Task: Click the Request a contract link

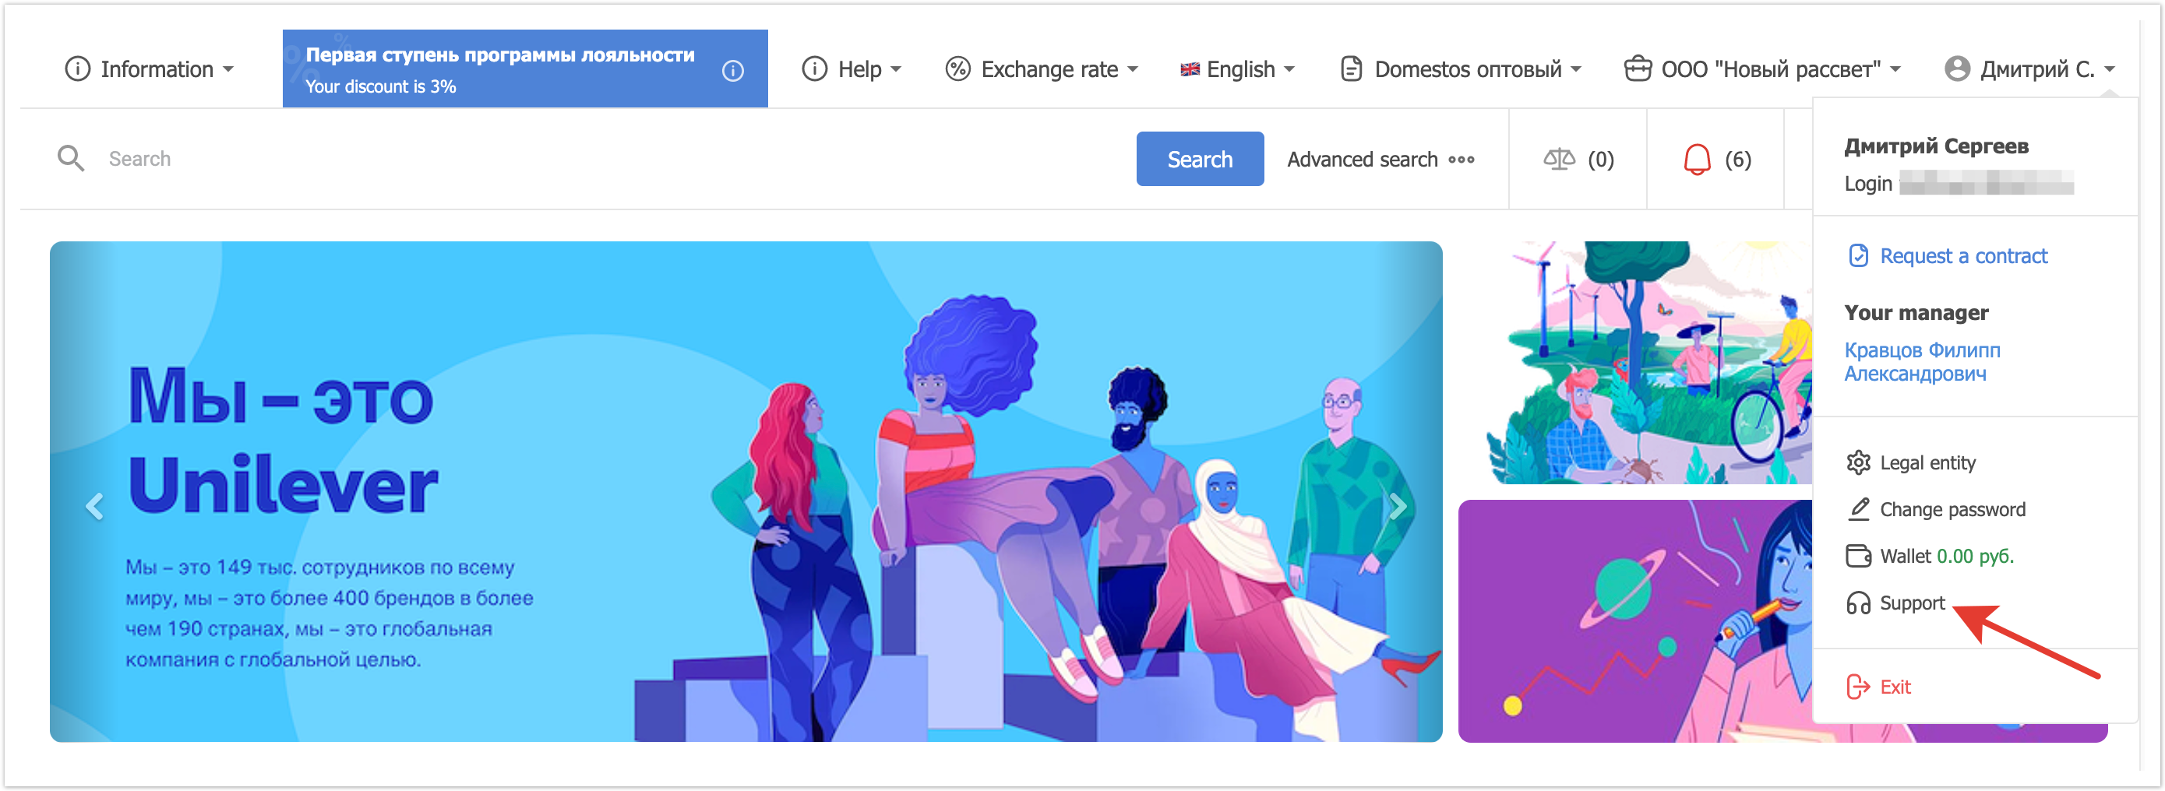Action: click(x=1962, y=255)
